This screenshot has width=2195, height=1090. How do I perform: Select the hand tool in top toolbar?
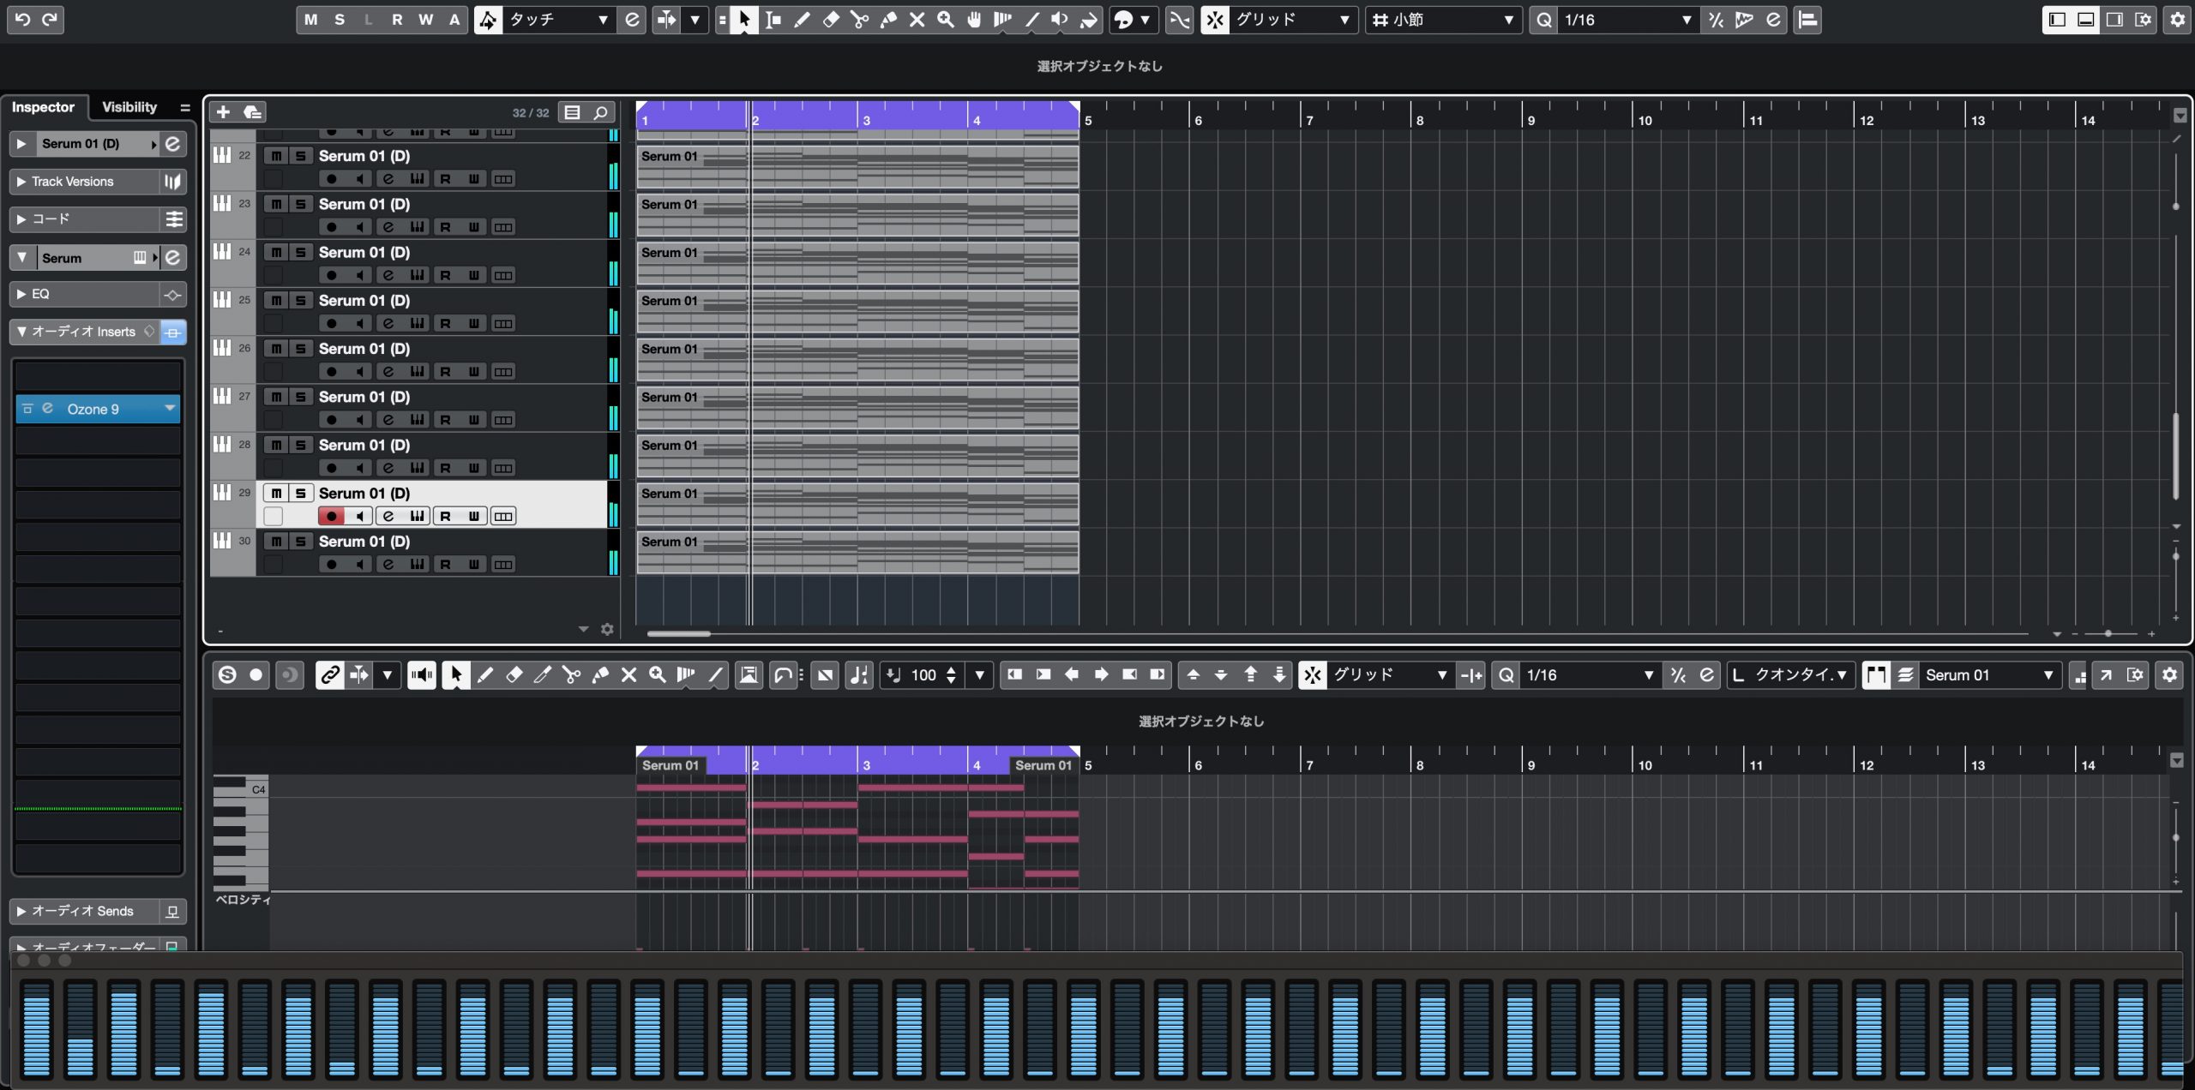click(x=974, y=20)
